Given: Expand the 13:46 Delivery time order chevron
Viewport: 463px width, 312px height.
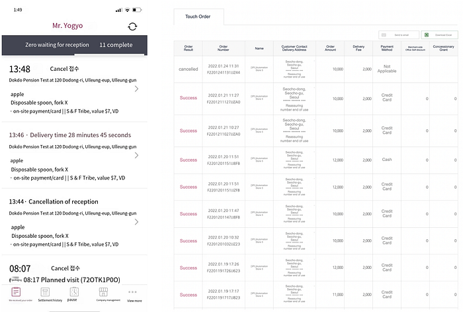Looking at the screenshot, I should click(x=136, y=155).
